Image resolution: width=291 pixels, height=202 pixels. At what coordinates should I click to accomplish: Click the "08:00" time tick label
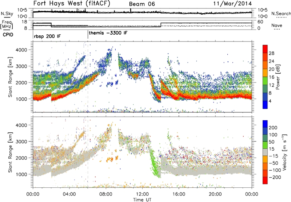click(106, 194)
